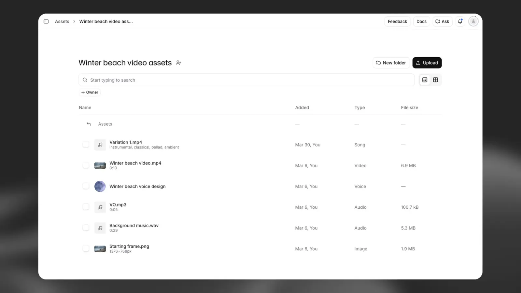
Task: Check the Starting frame.png checkbox
Action: pyautogui.click(x=86, y=248)
